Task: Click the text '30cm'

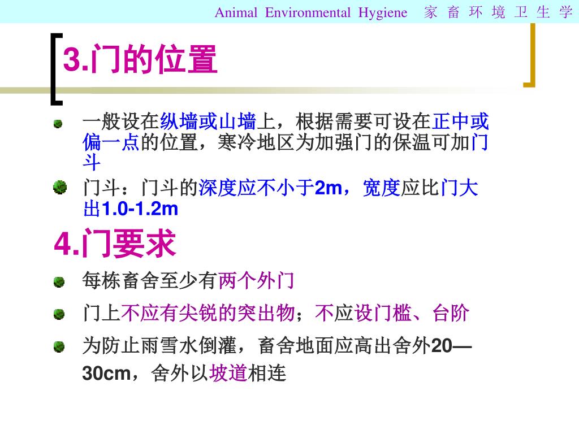Action: coord(107,373)
